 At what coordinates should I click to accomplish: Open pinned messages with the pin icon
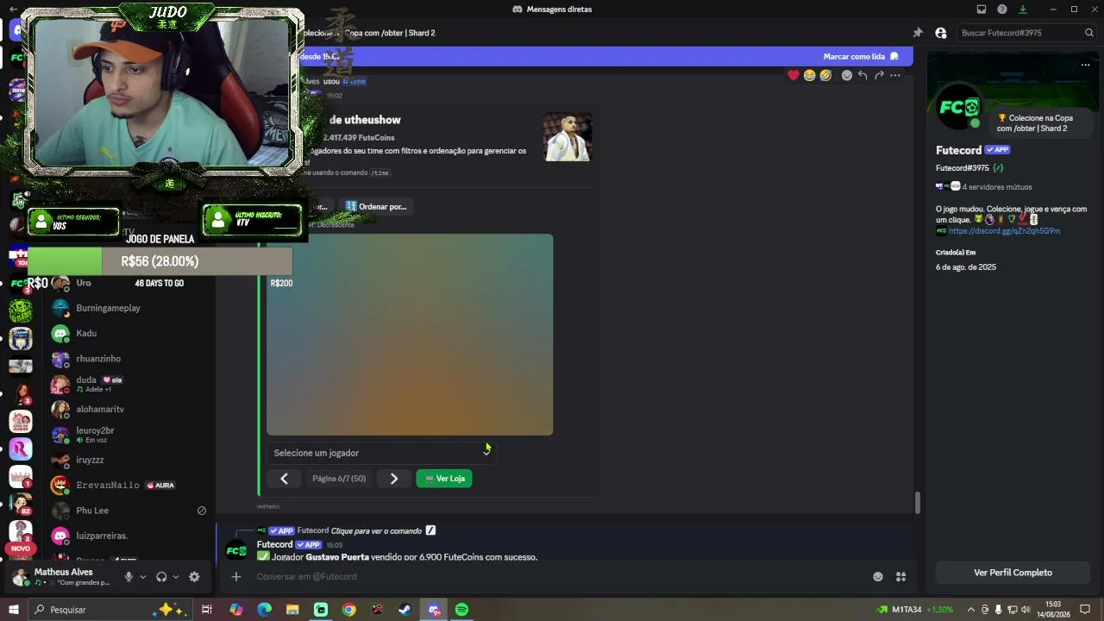918,33
